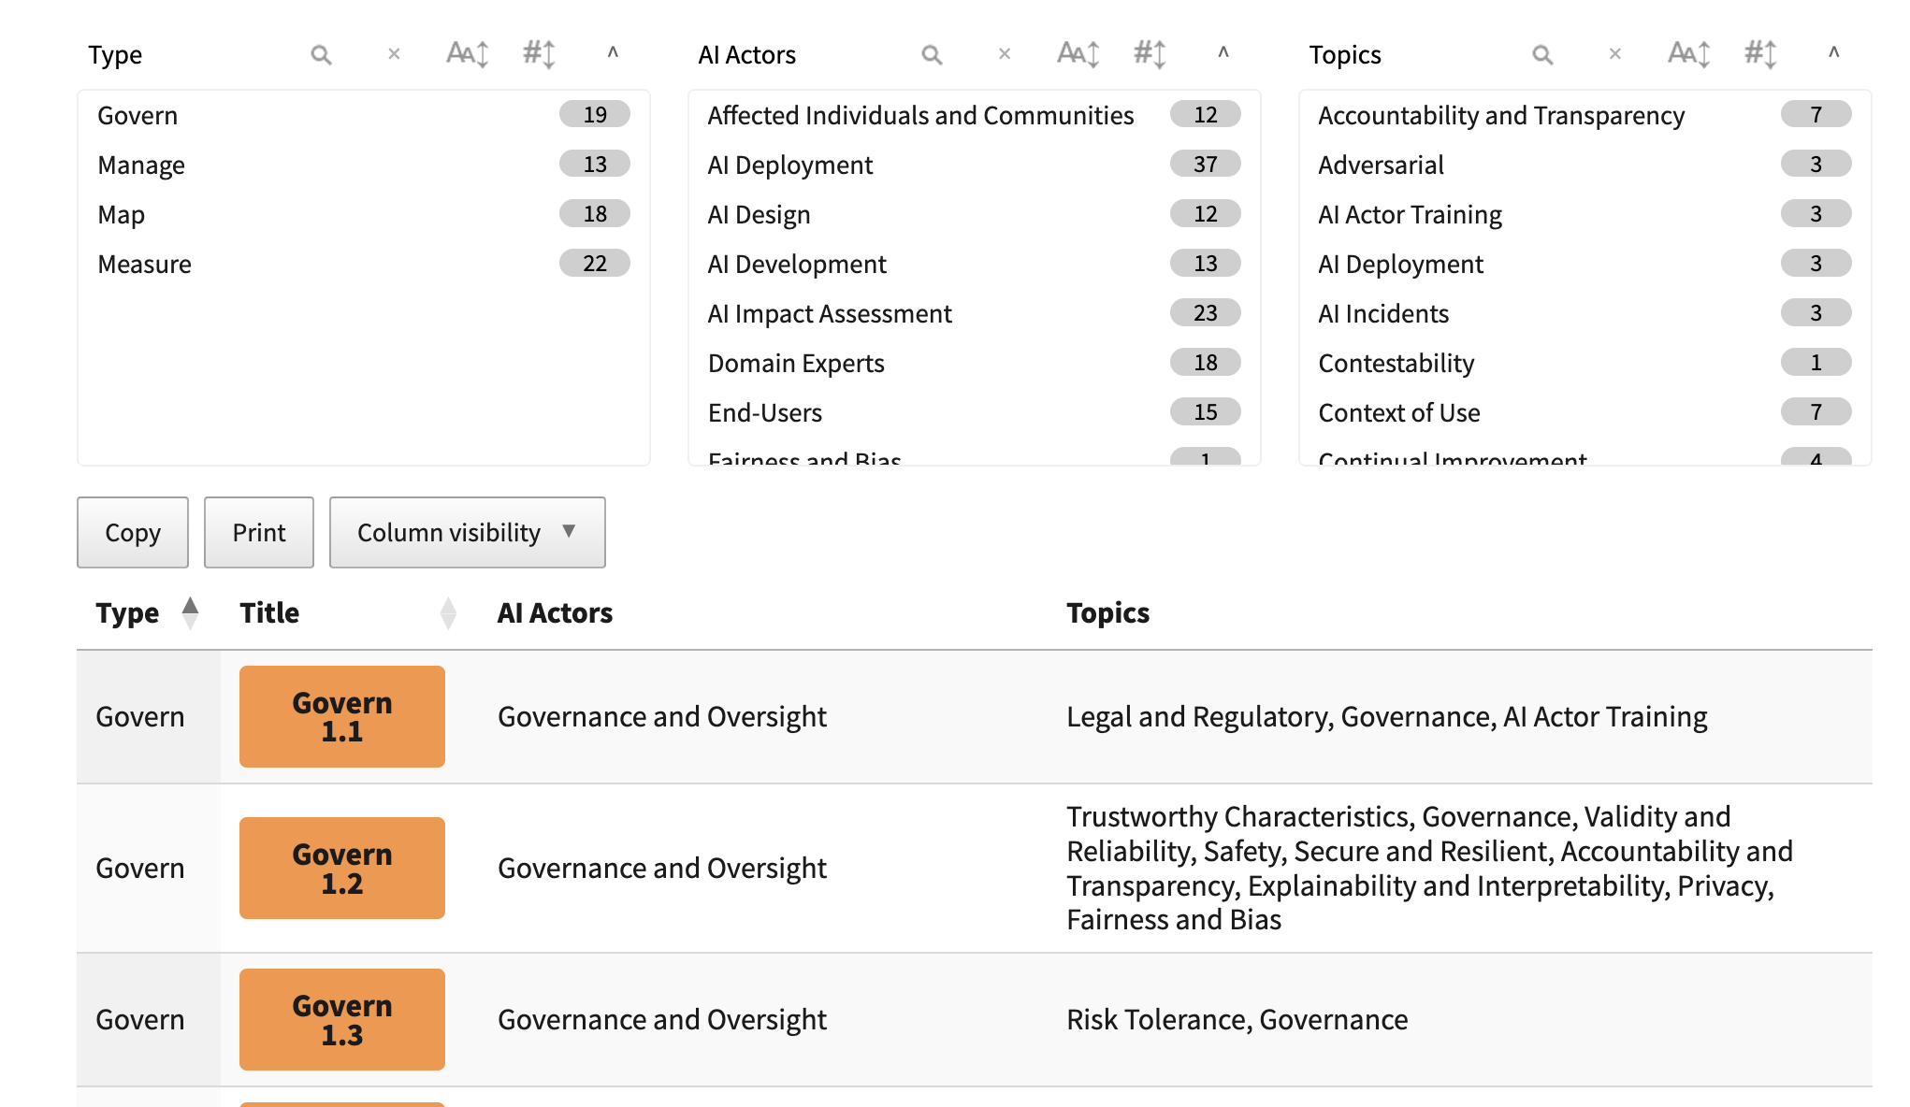Sort Topics pane by count

pos(1761,54)
